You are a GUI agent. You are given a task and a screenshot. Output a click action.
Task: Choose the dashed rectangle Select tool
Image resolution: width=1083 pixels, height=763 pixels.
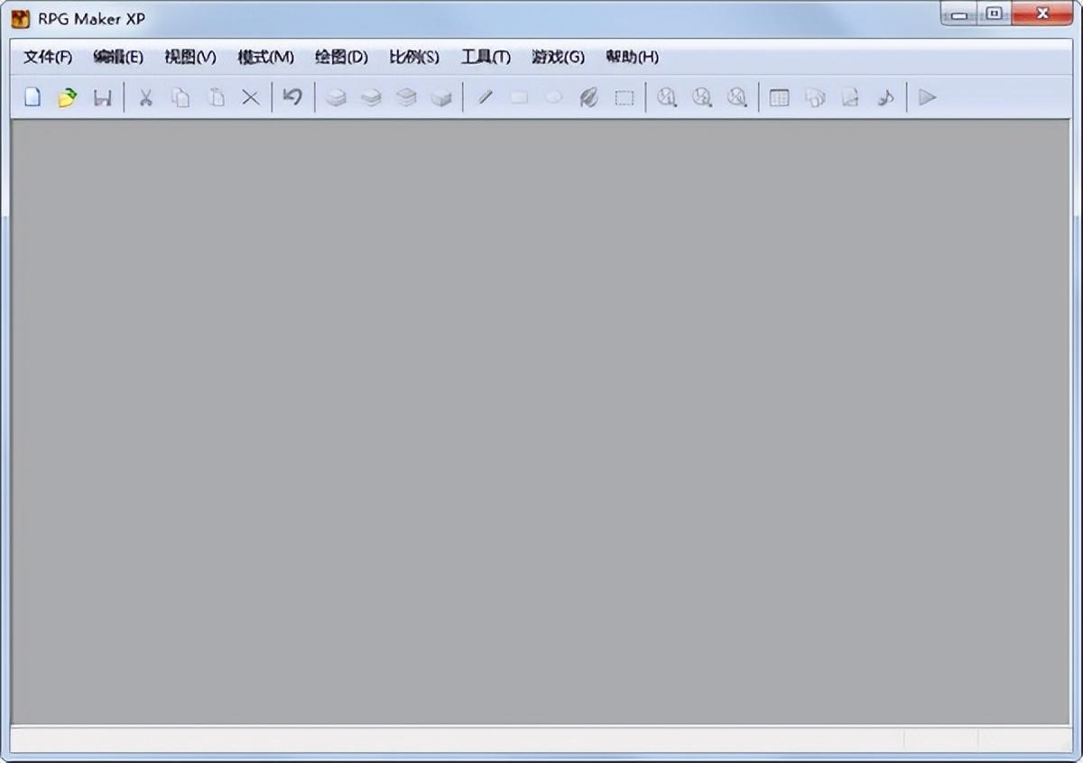[625, 97]
